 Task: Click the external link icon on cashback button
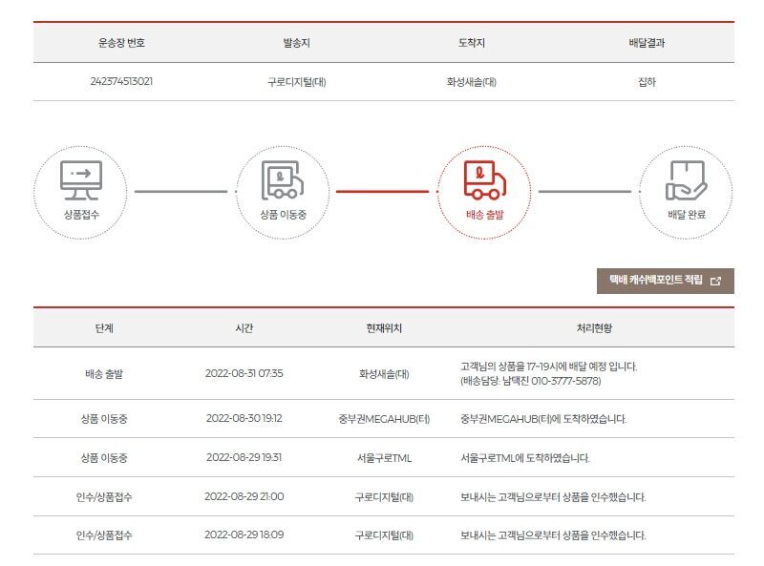pyautogui.click(x=715, y=281)
